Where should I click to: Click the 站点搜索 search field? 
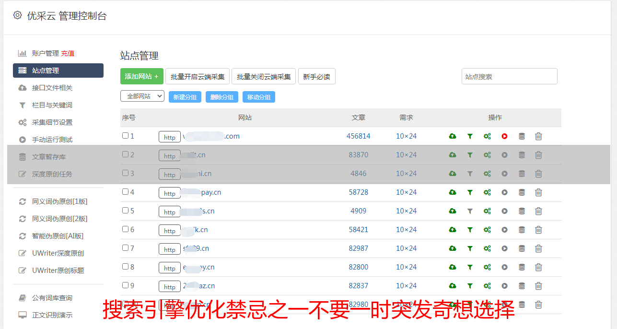pos(510,76)
